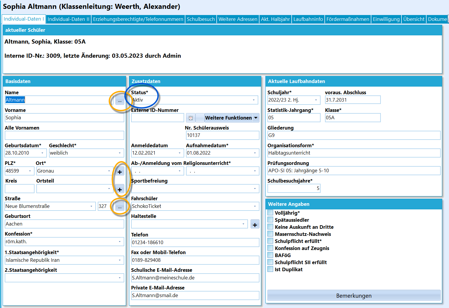Screen dimensions: 449x308
Task: Toggle the BAFöG checkbox
Action: pos(270,255)
